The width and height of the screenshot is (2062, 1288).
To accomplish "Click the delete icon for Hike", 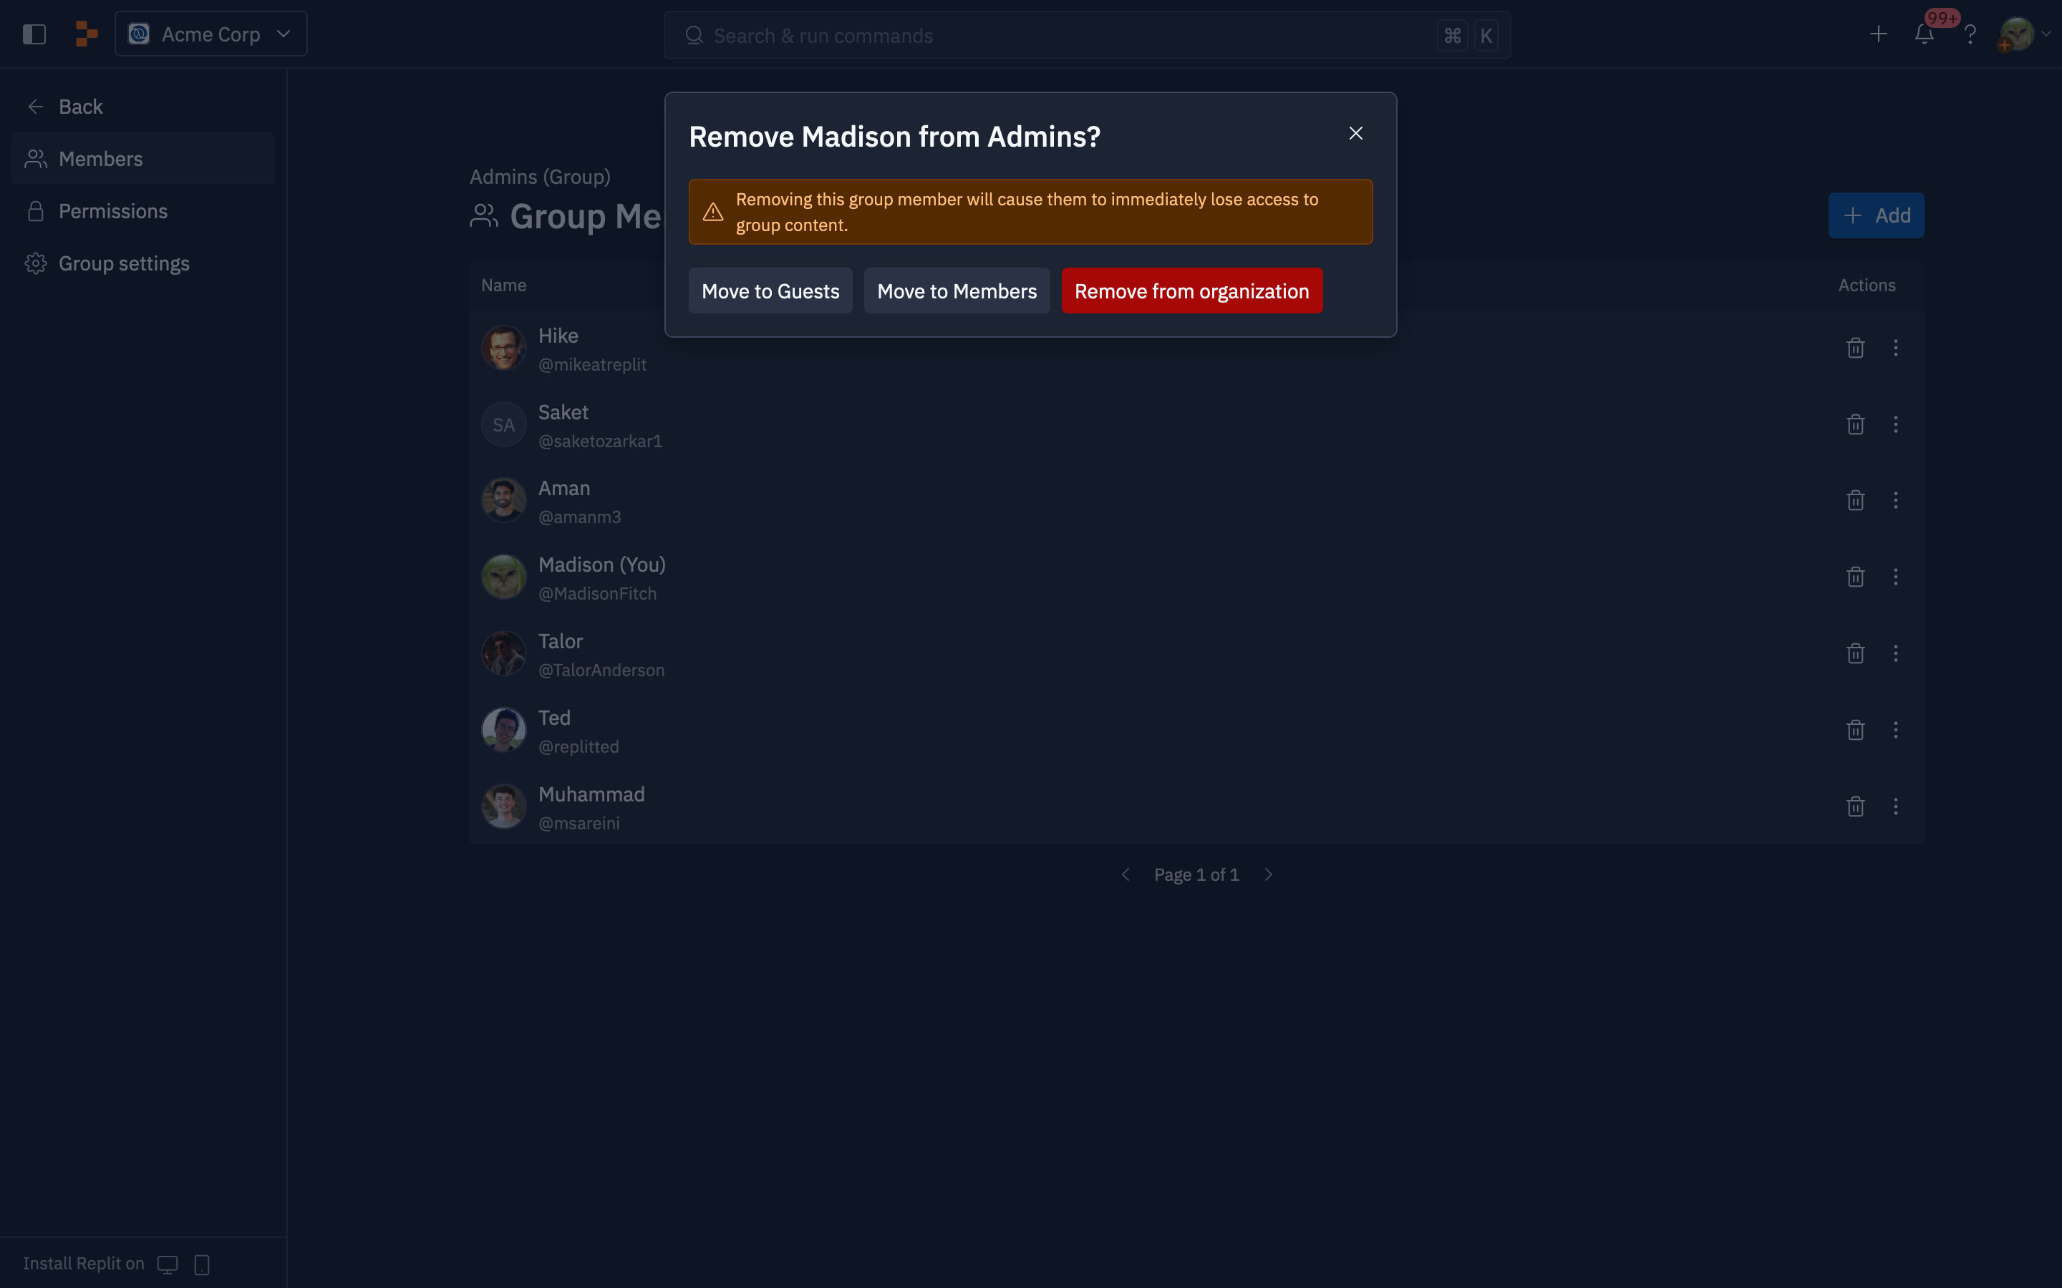I will pyautogui.click(x=1856, y=347).
